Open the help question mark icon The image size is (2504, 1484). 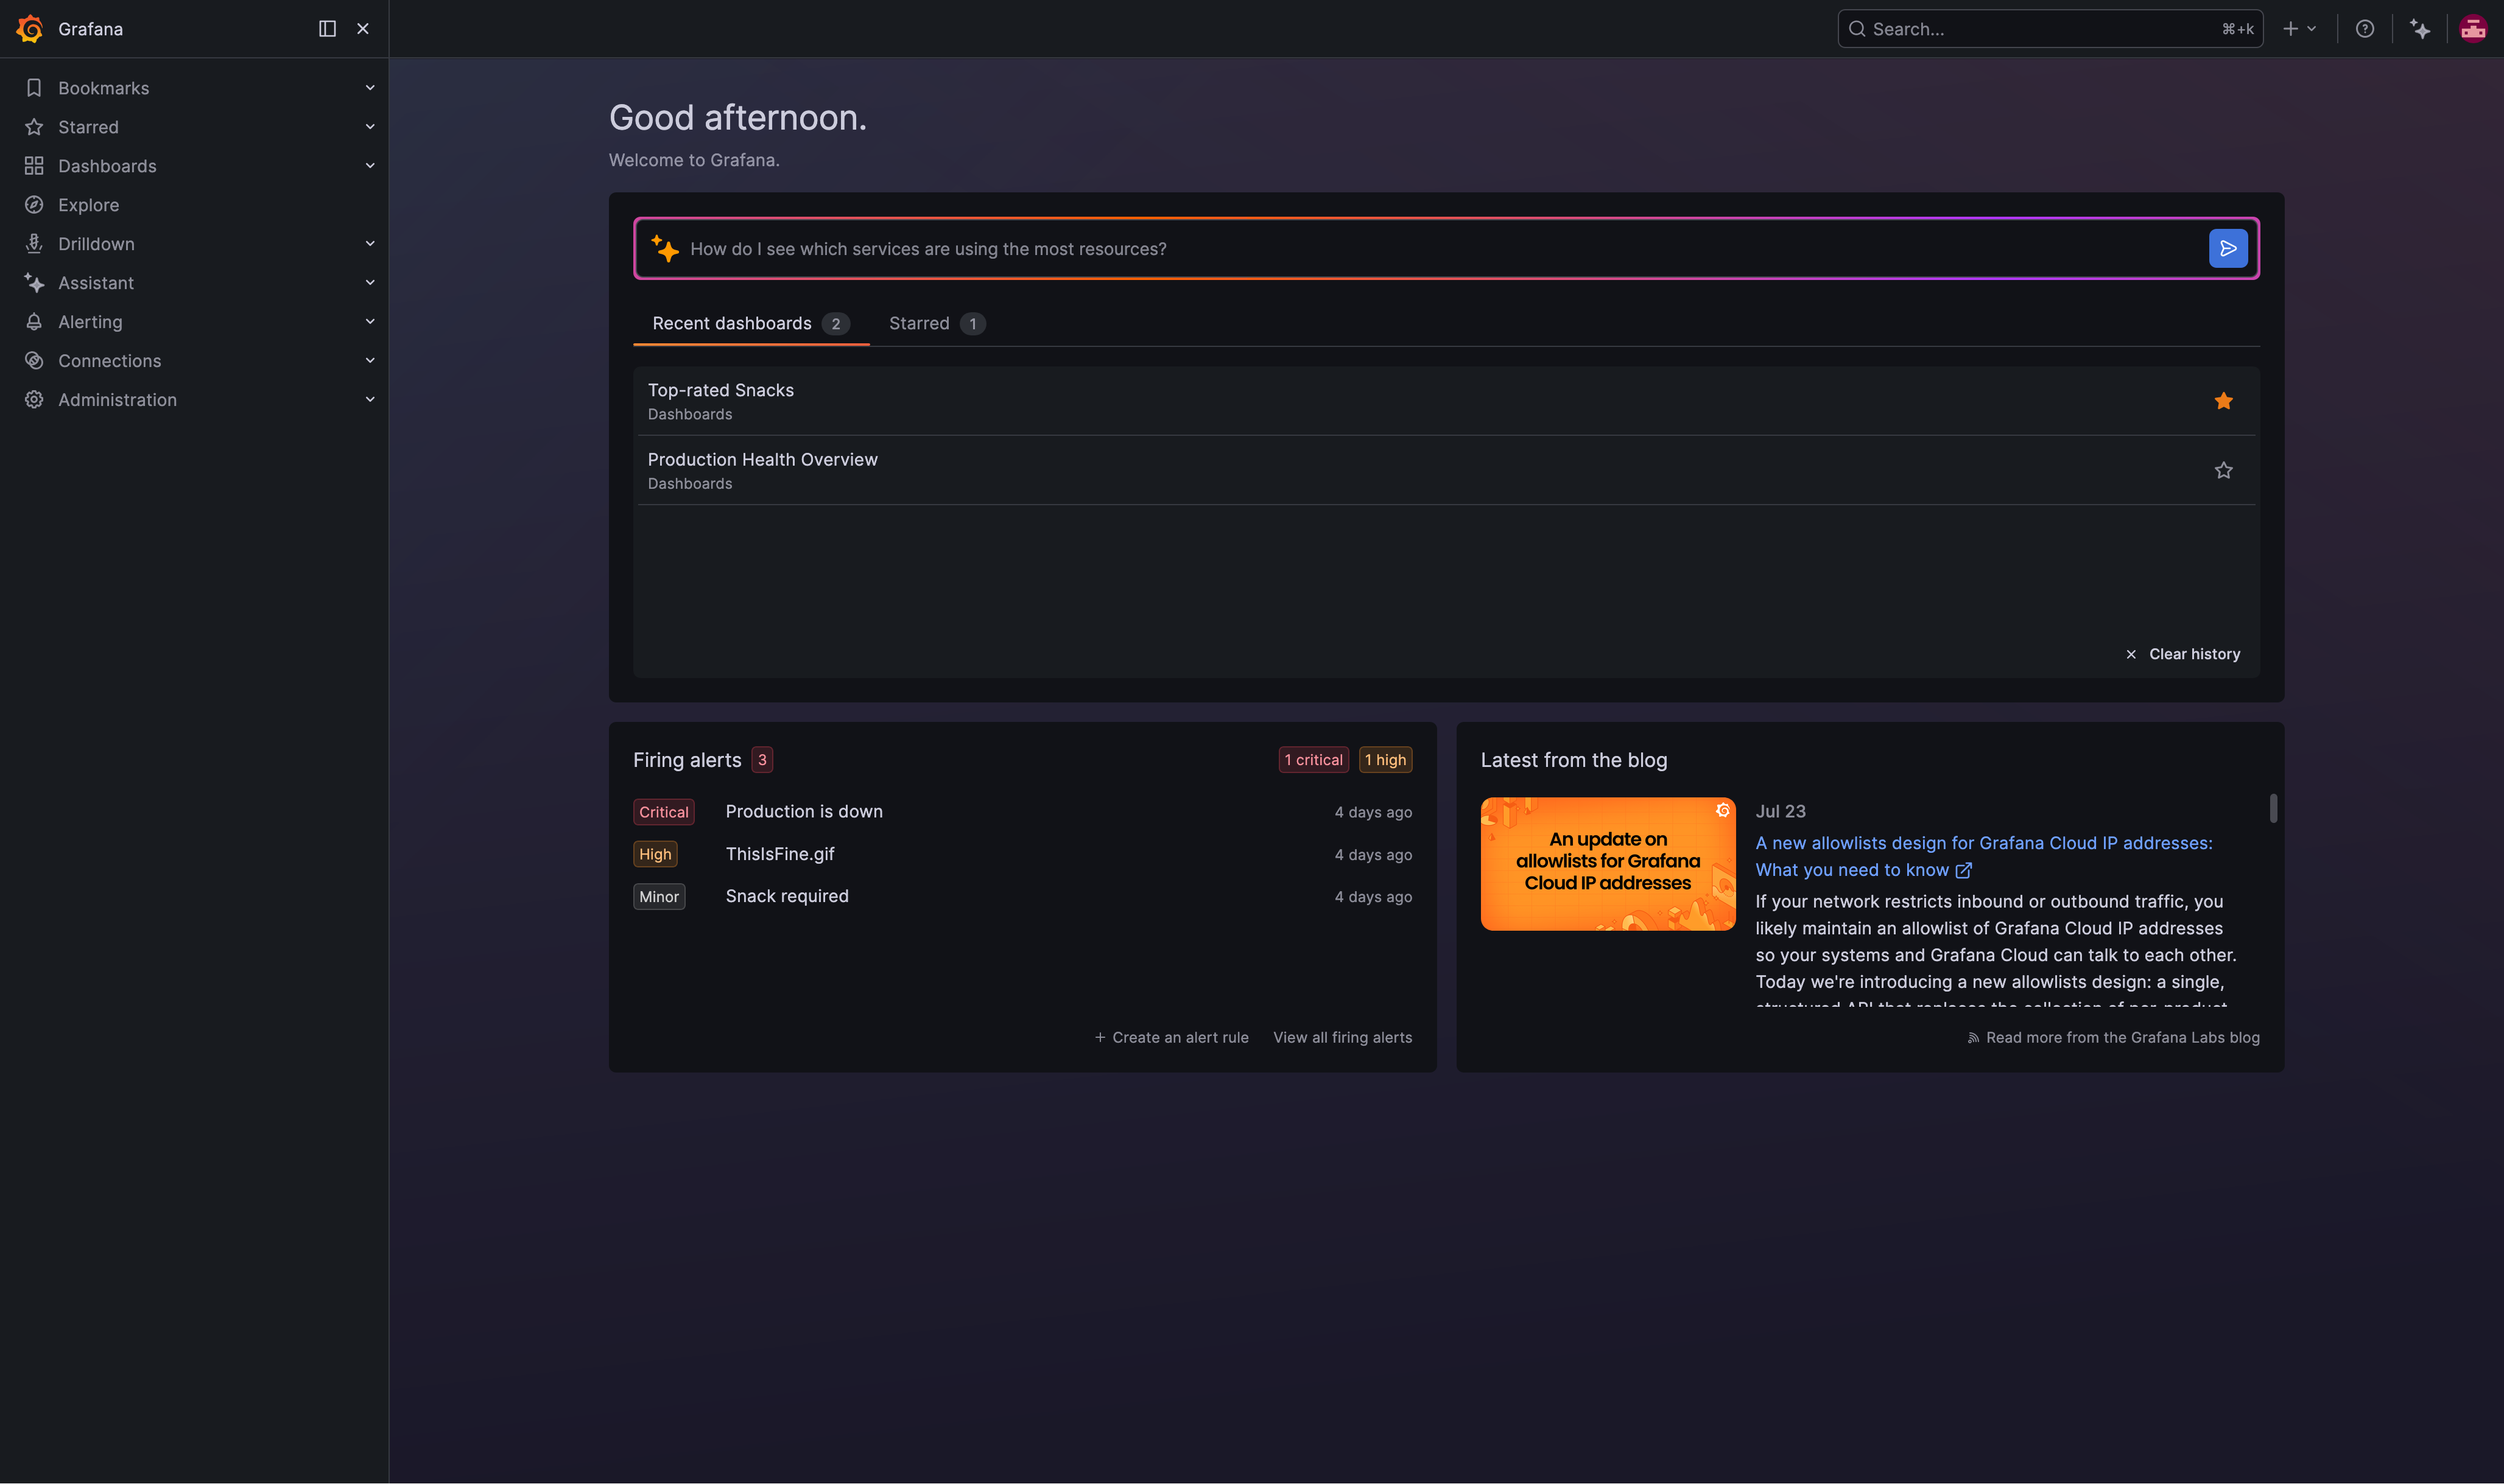click(2365, 29)
